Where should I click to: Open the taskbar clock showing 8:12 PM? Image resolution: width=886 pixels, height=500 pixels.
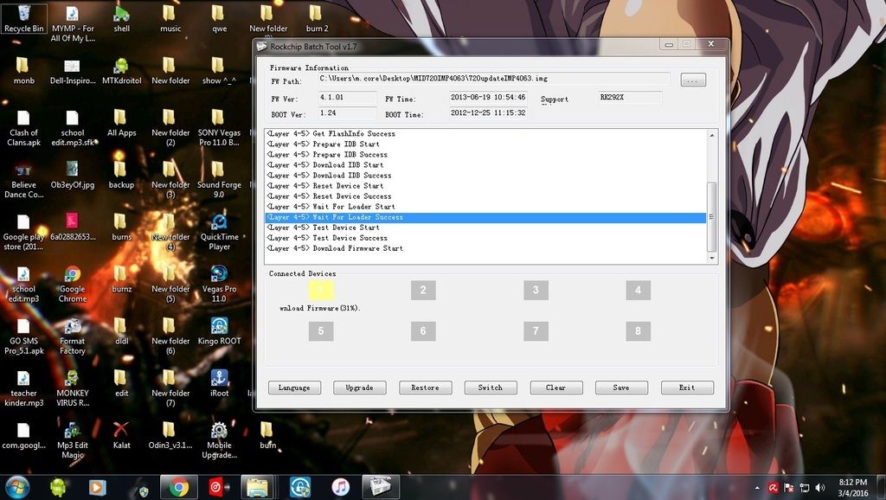point(852,488)
